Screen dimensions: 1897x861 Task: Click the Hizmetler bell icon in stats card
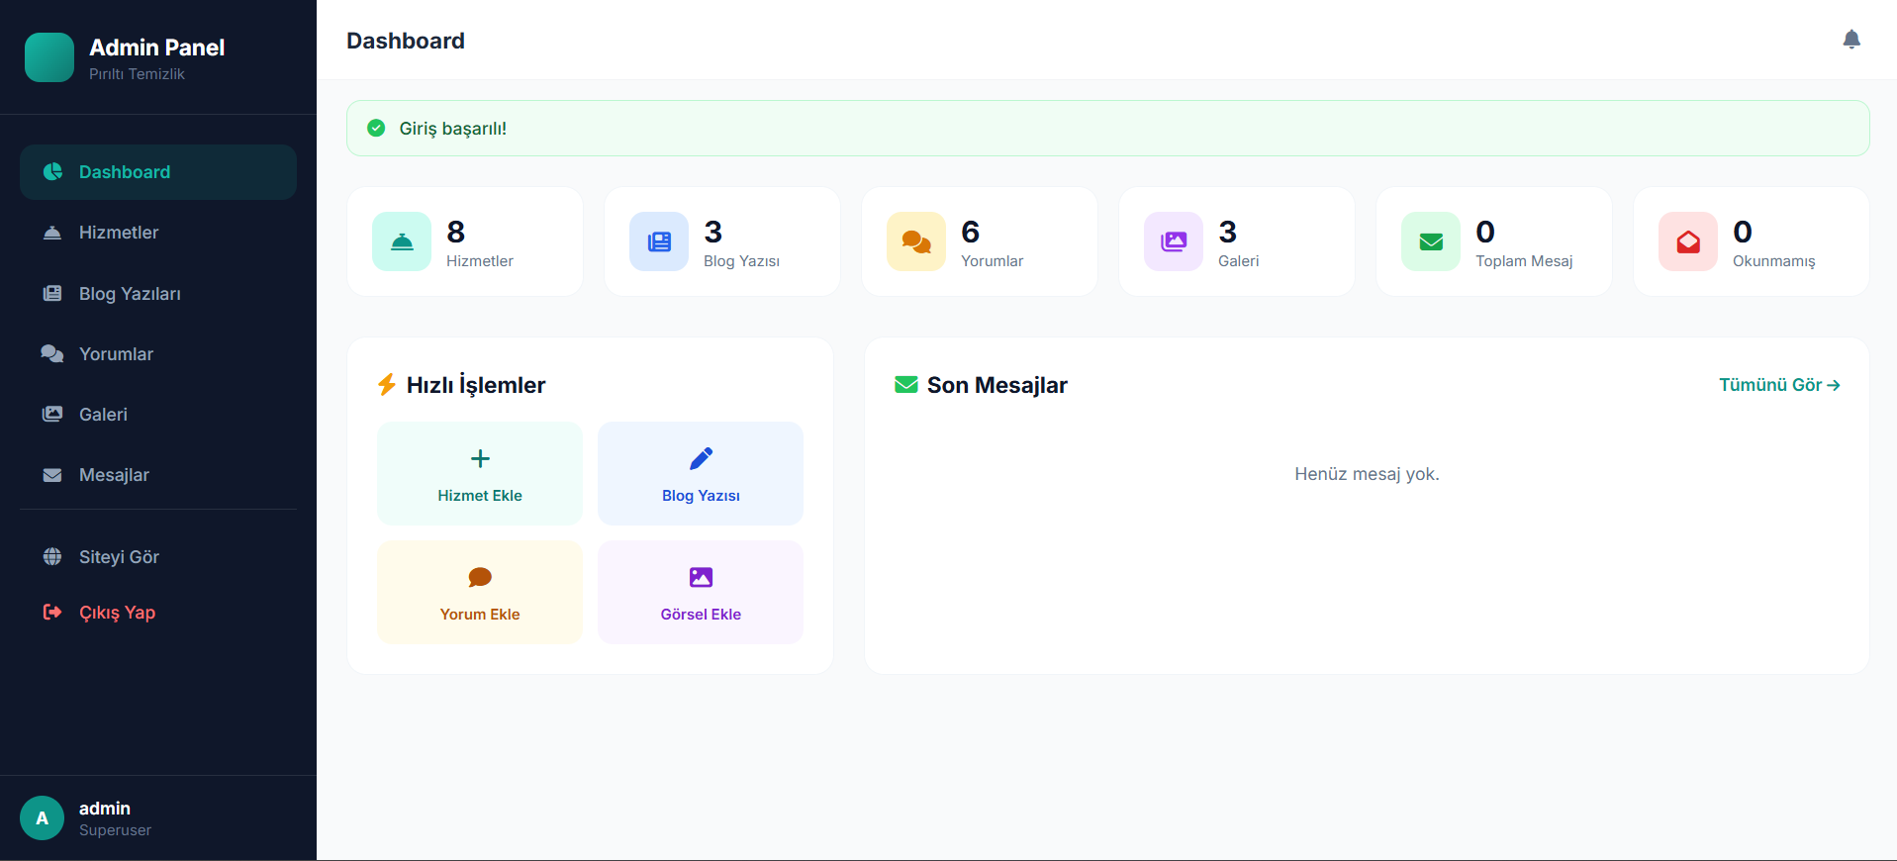click(x=402, y=241)
